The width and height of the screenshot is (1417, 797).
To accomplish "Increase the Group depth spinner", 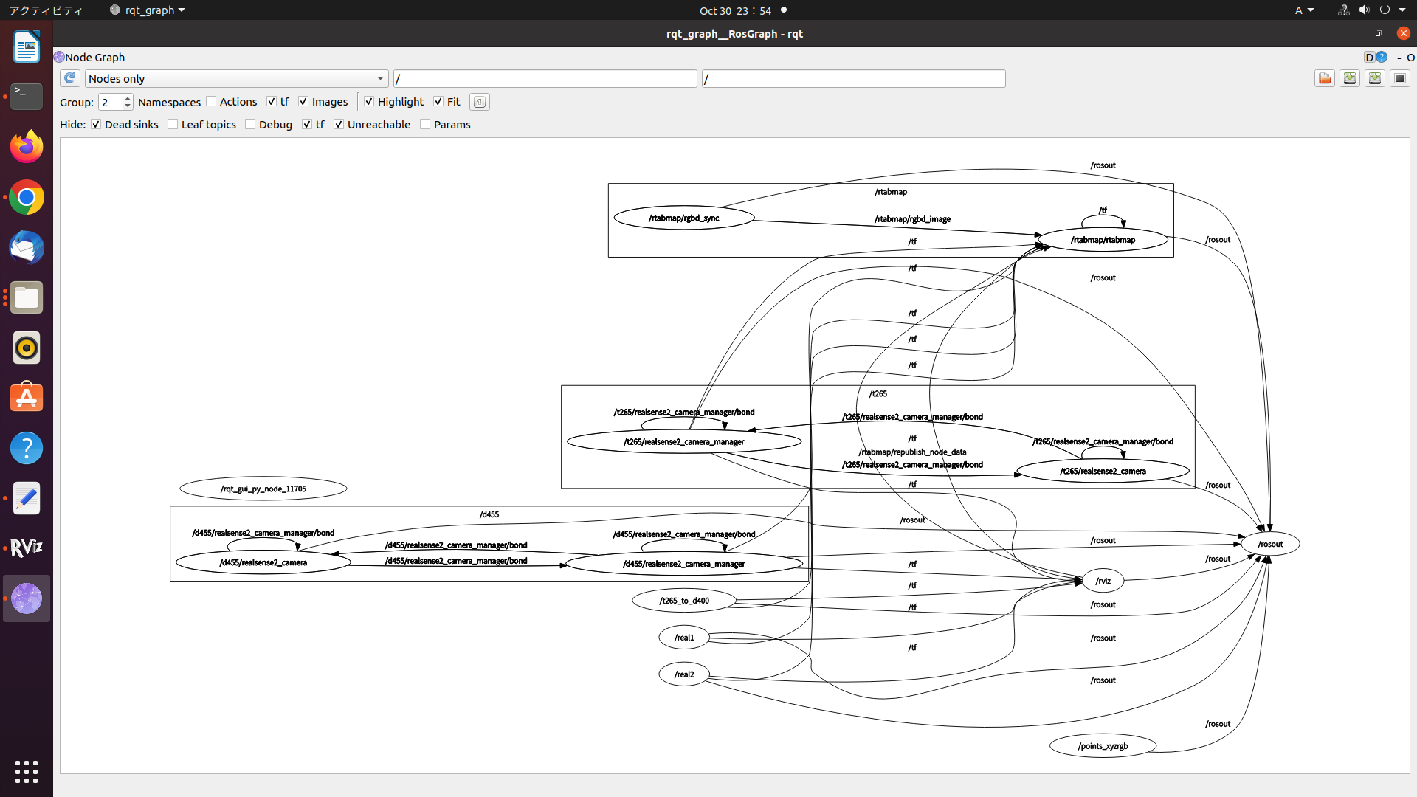I will pos(128,98).
